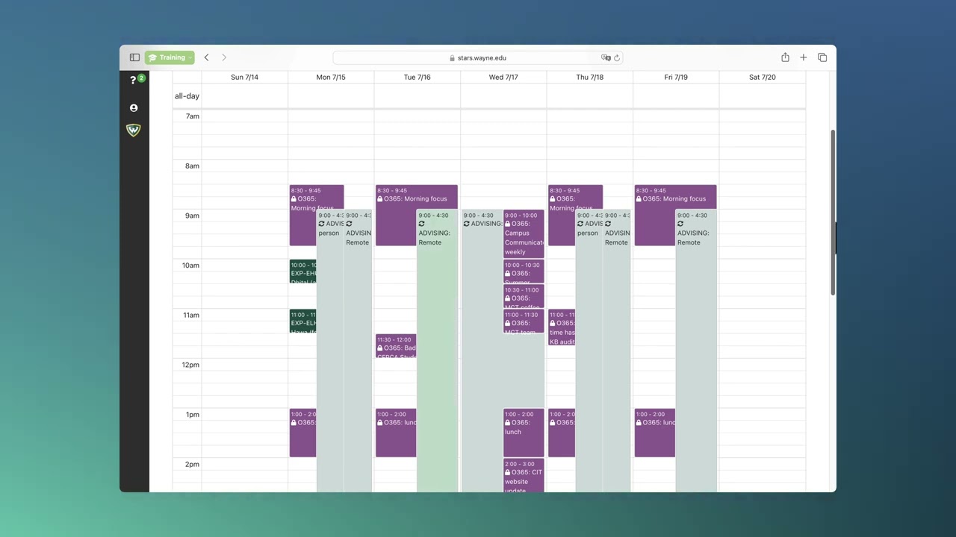Select the Tue 7/16 column header
The height and width of the screenshot is (537, 956).
pyautogui.click(x=417, y=77)
